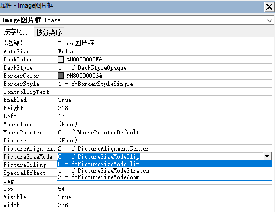The height and width of the screenshot is (212, 275).
Task: Select the PictureTiling property name
Action: [x=30, y=165]
